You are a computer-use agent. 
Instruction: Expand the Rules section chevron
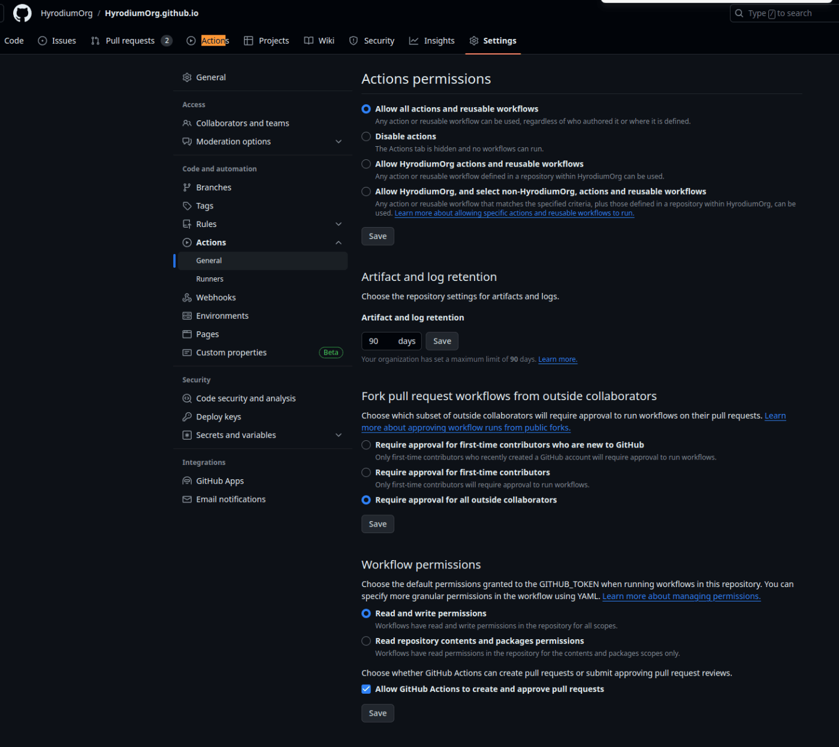point(339,224)
